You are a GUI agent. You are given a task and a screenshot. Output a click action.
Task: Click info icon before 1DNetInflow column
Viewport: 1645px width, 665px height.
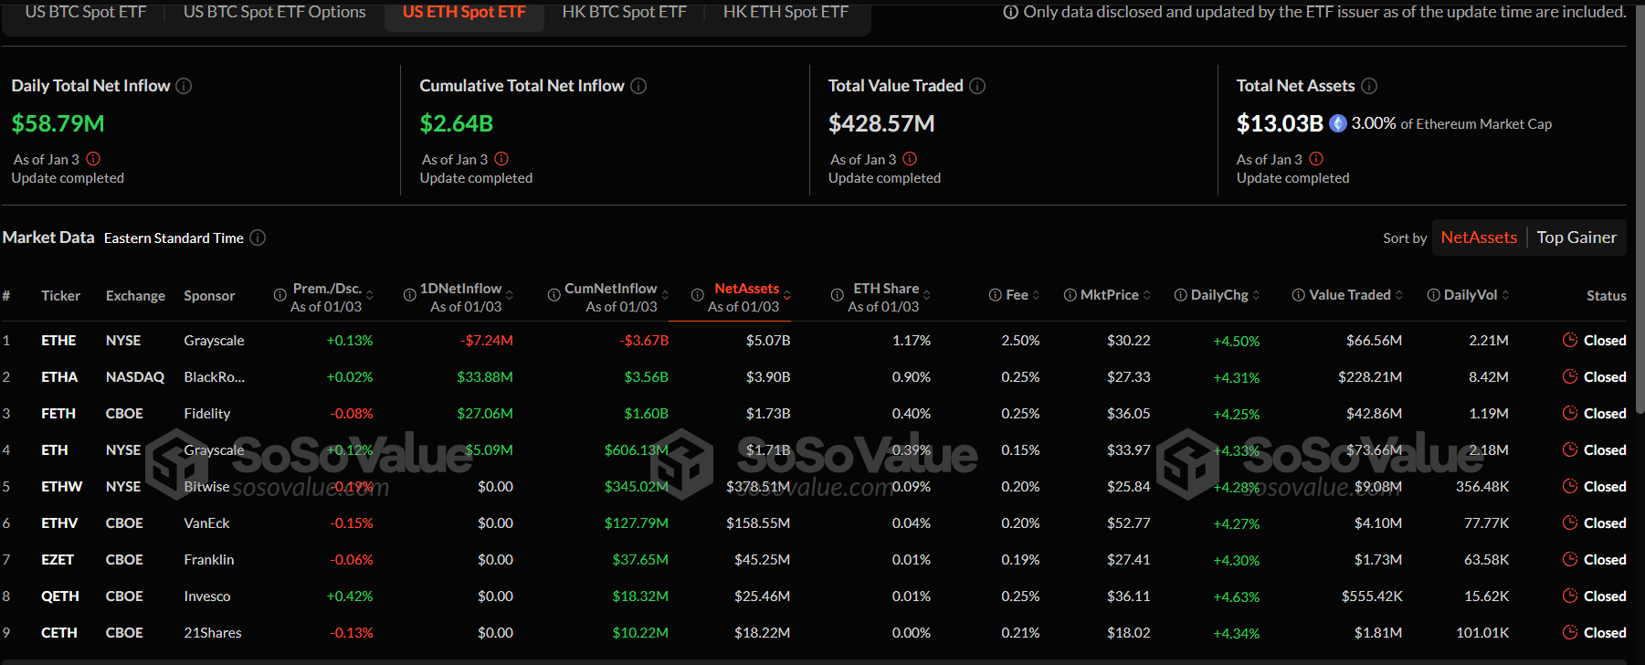click(x=410, y=295)
